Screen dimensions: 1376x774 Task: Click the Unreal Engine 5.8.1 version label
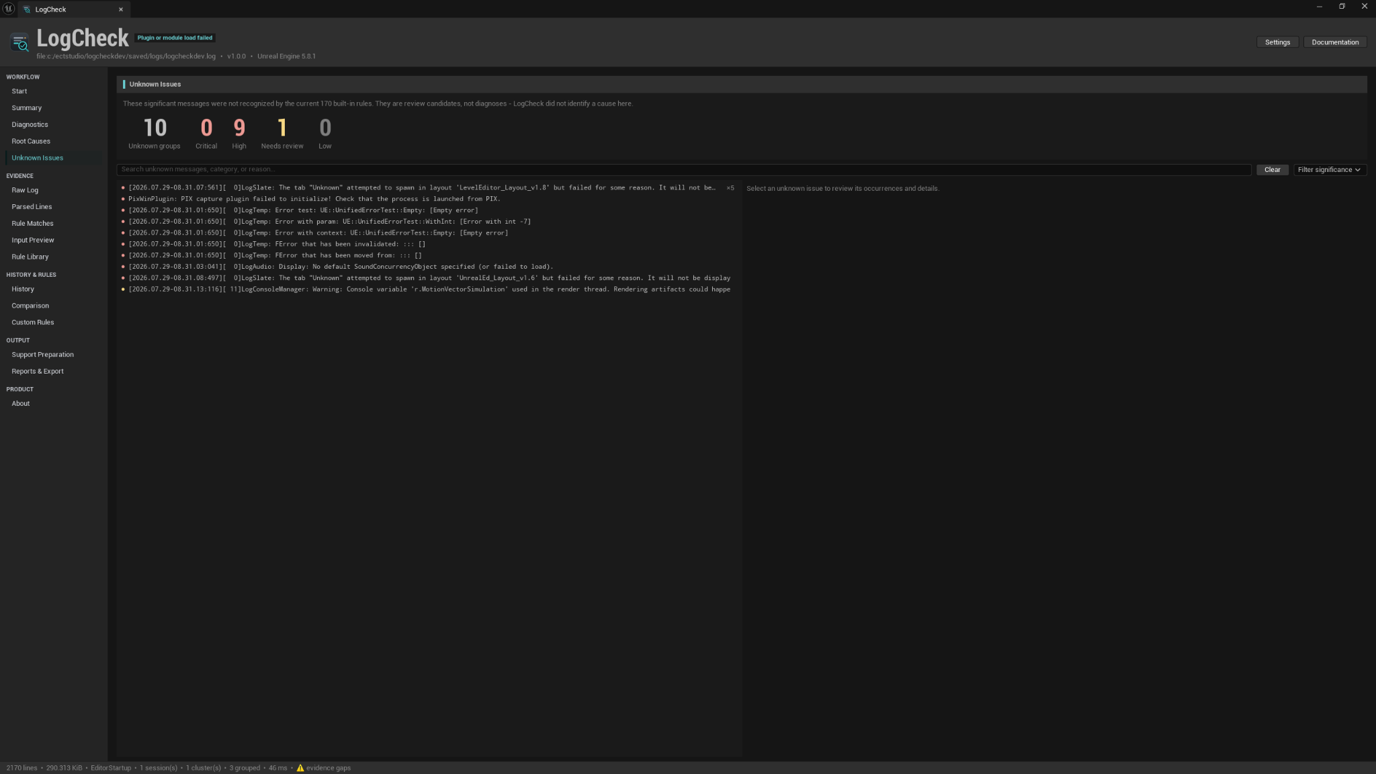[286, 56]
